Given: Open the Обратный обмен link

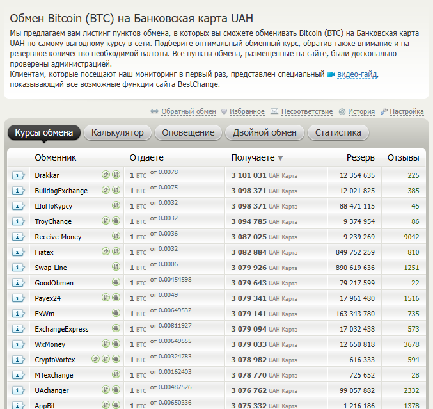Looking at the screenshot, I should 188,111.
